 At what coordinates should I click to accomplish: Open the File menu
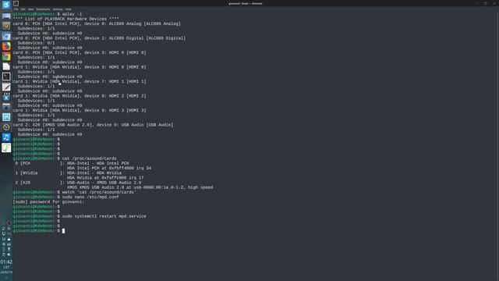pos(16,9)
